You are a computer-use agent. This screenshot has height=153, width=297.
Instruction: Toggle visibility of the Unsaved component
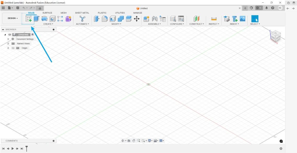tap(10, 35)
